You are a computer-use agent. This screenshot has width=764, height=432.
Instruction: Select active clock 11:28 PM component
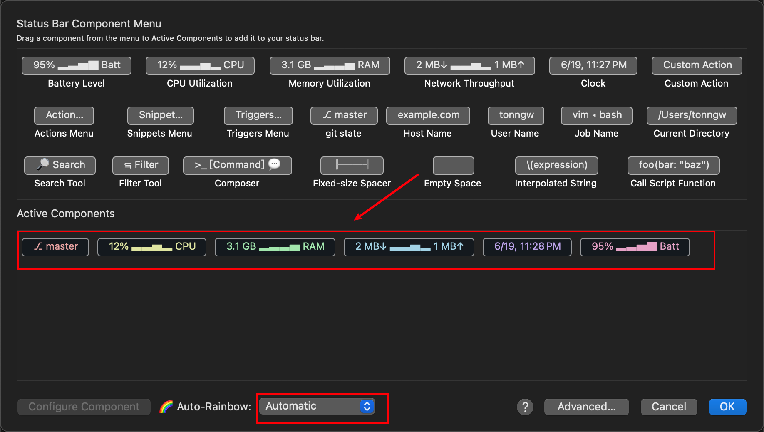[527, 247]
